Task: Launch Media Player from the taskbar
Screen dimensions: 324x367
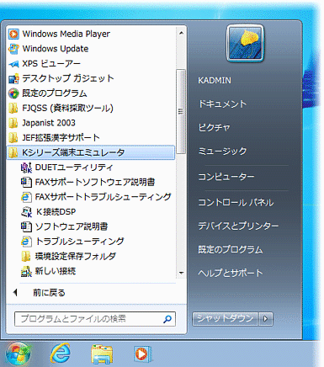Action: pos(142,354)
